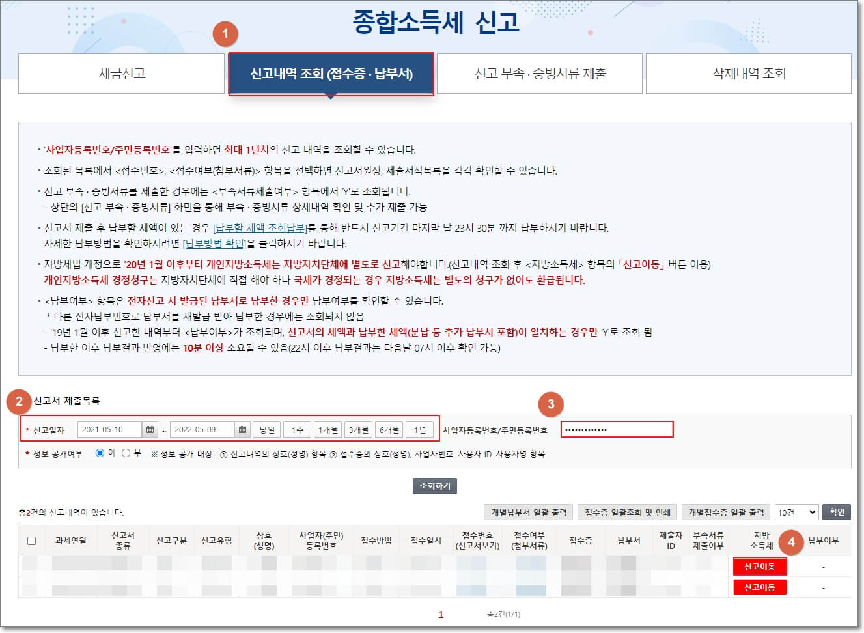The width and height of the screenshot is (864, 633).
Task: Open the 10건 rows-per-page dropdown
Action: 797,513
